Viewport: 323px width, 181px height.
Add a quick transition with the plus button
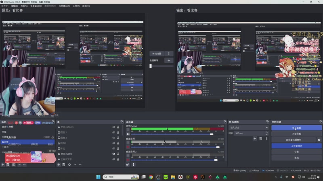point(169,60)
